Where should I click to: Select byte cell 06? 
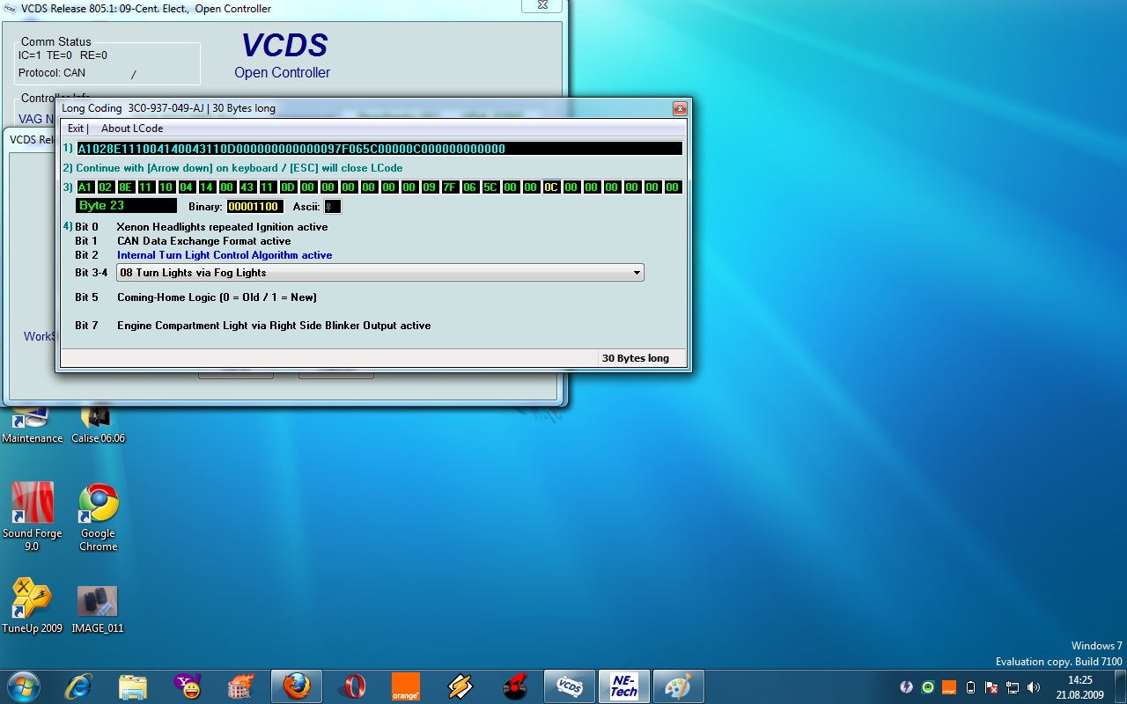(x=470, y=187)
